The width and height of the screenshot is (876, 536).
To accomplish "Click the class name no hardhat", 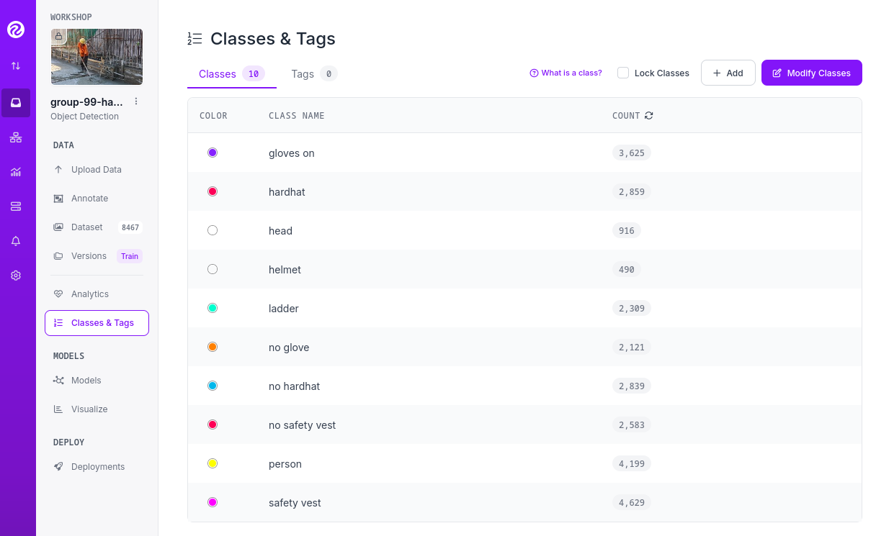I will (x=295, y=386).
